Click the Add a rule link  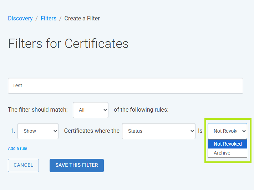click(17, 148)
